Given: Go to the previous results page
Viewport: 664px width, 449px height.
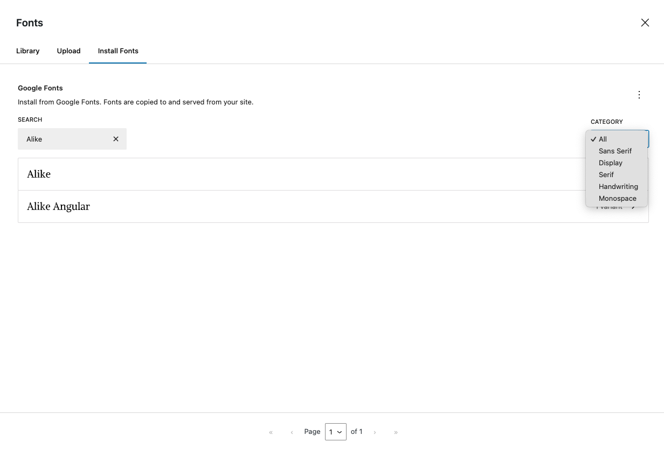Looking at the screenshot, I should coord(292,432).
